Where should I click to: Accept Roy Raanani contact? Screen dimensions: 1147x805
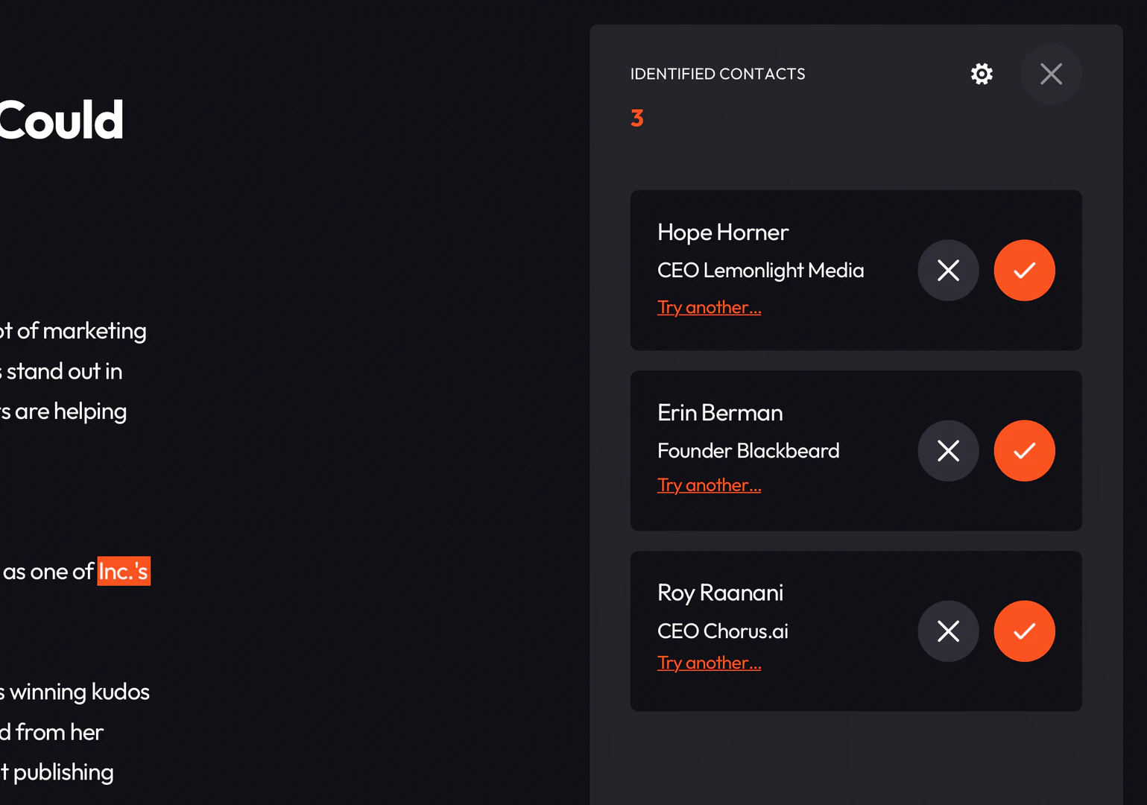[x=1024, y=631]
